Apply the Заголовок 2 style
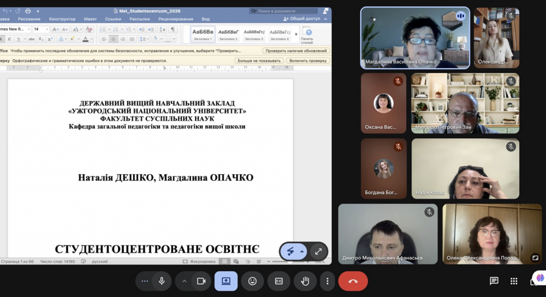The image size is (546, 297). [x=228, y=35]
